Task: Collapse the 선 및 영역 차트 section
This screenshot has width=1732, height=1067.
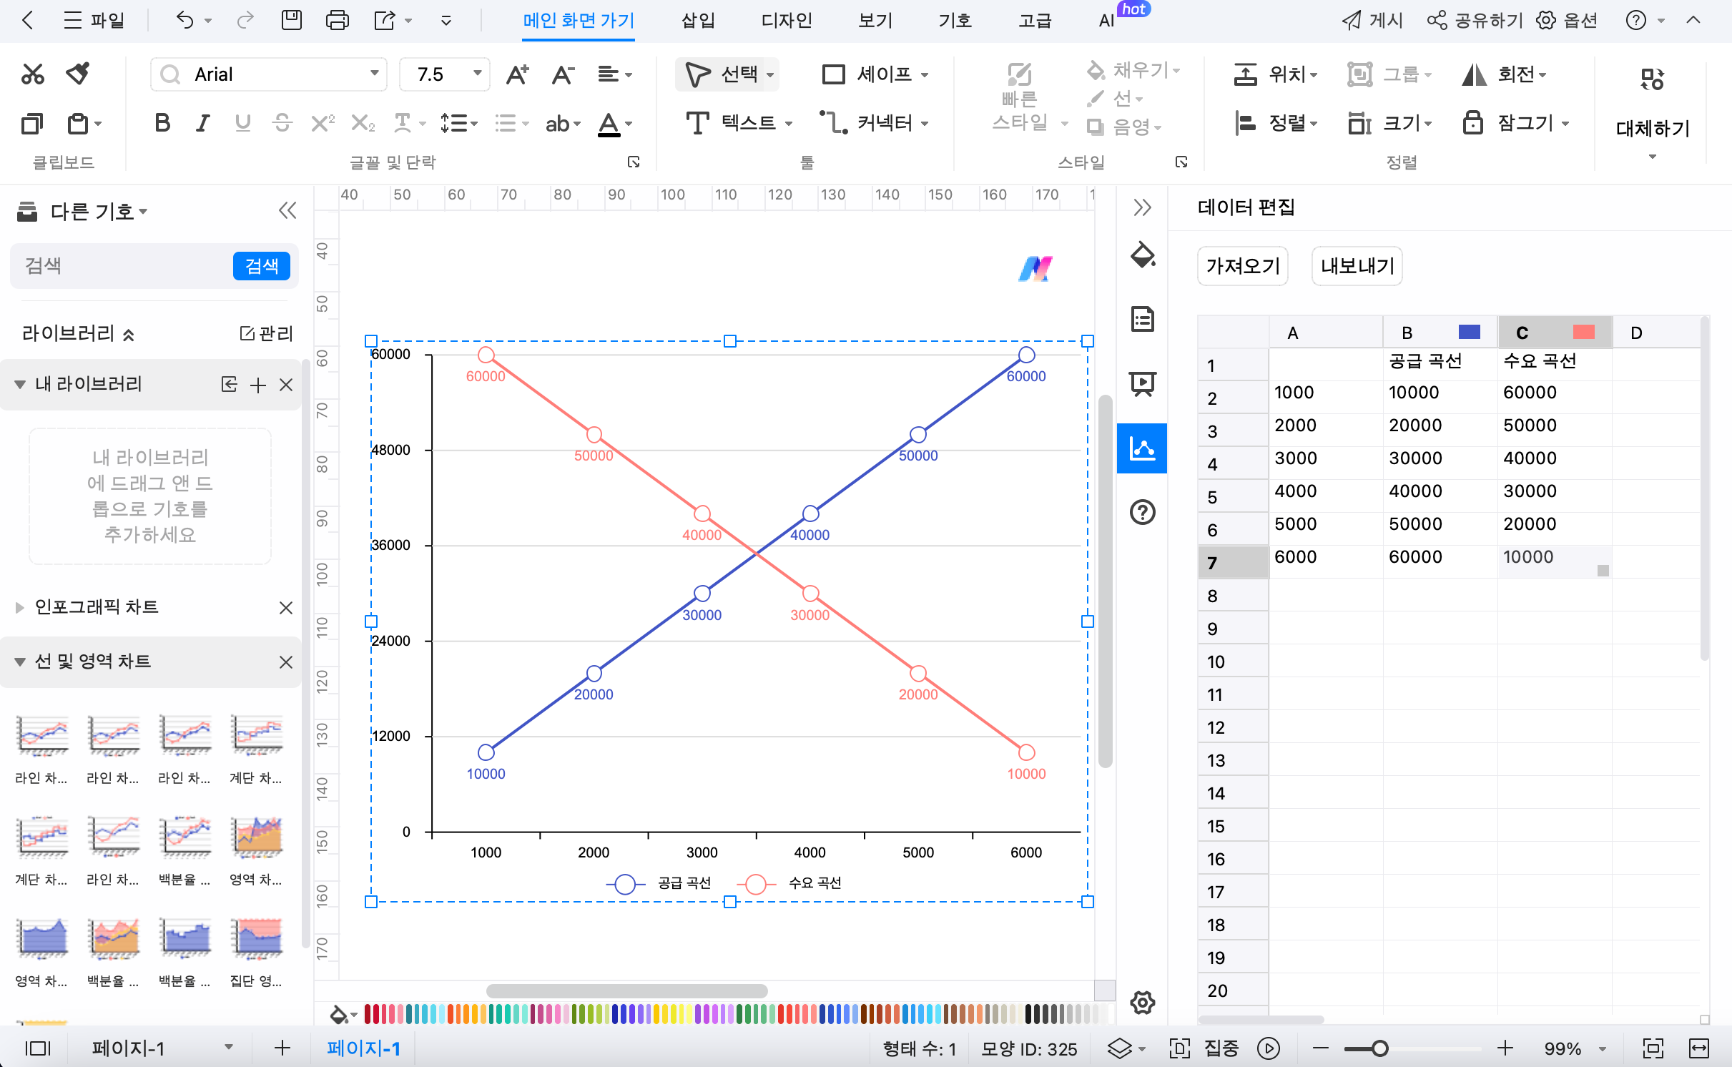Action: [x=19, y=662]
